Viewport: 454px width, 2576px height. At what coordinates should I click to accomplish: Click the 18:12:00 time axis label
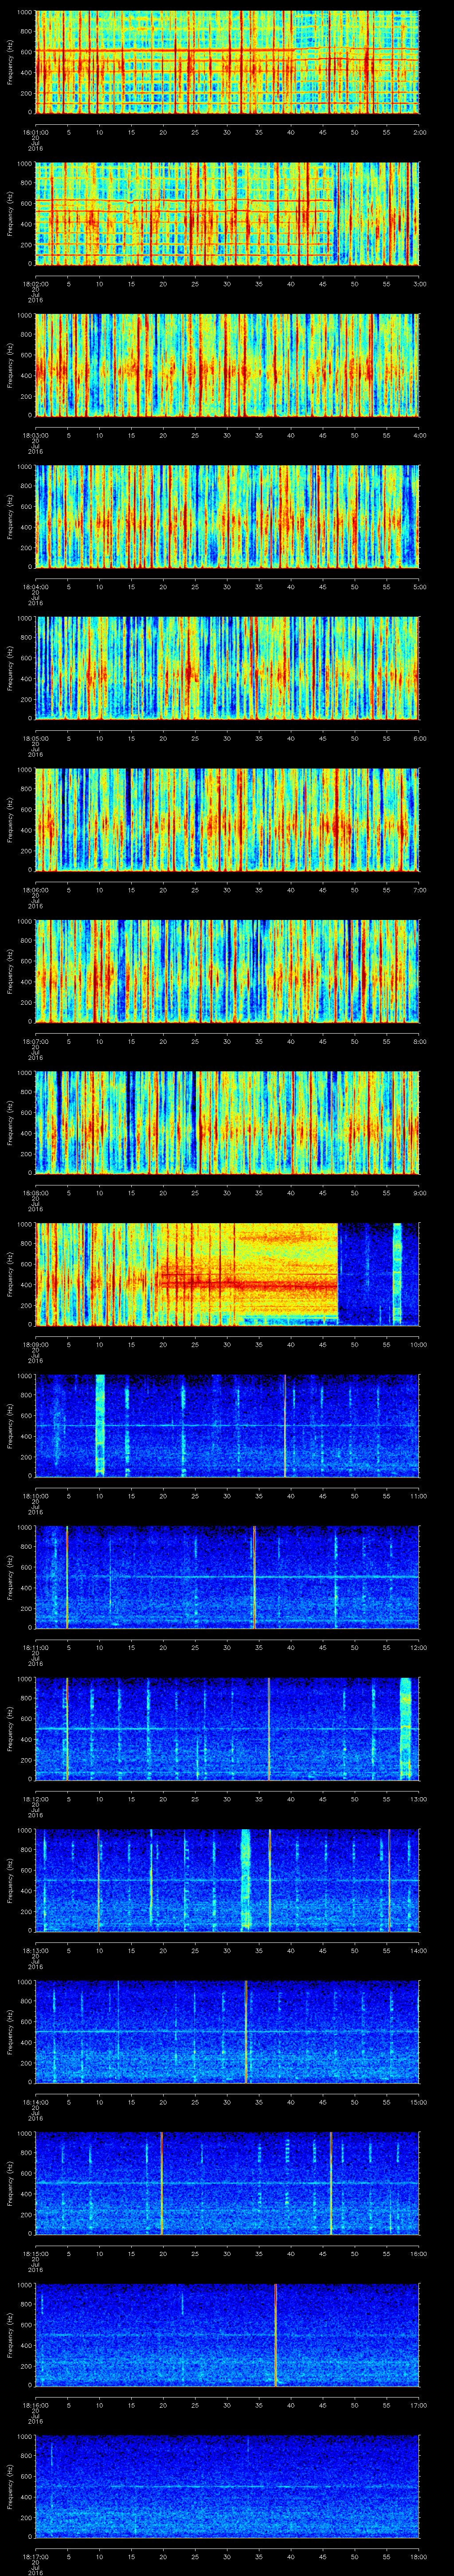36,1798
